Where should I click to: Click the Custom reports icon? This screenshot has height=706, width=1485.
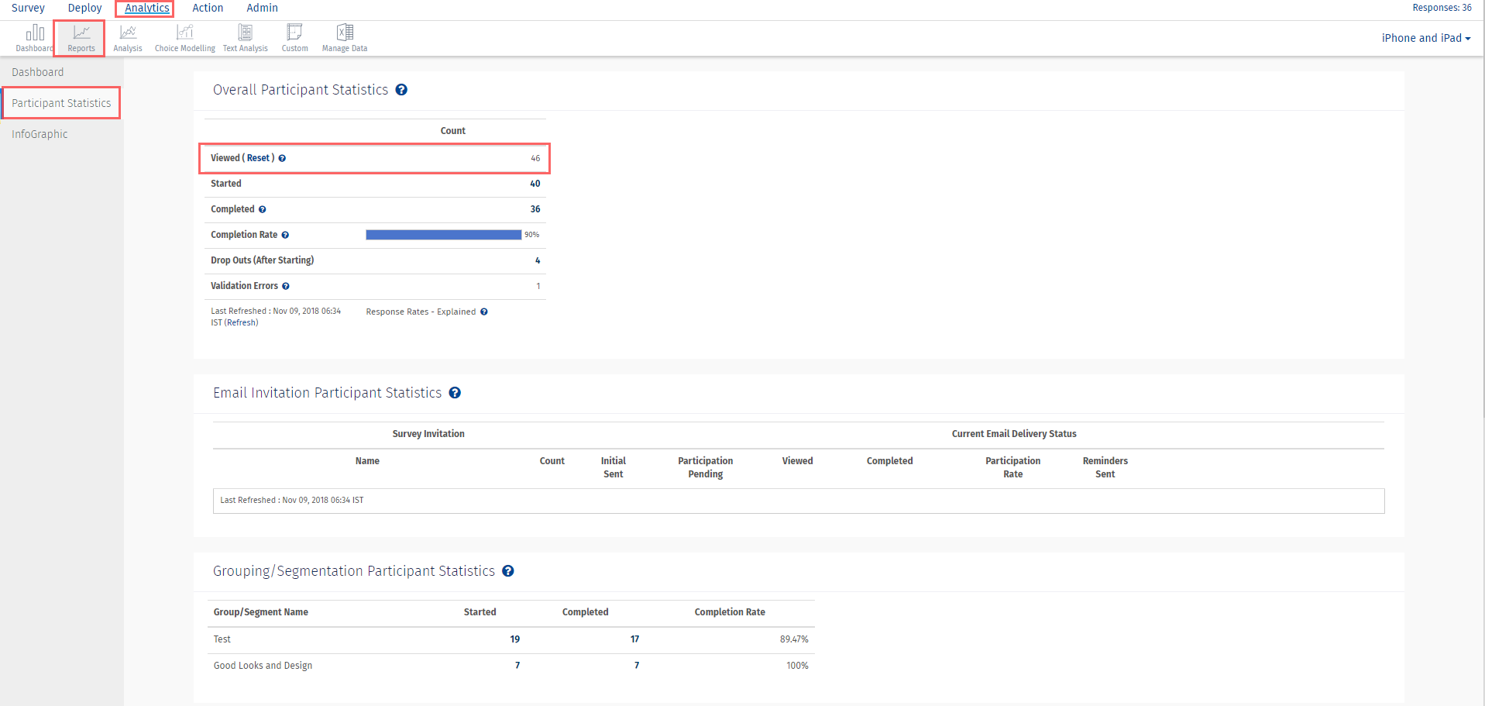(294, 37)
